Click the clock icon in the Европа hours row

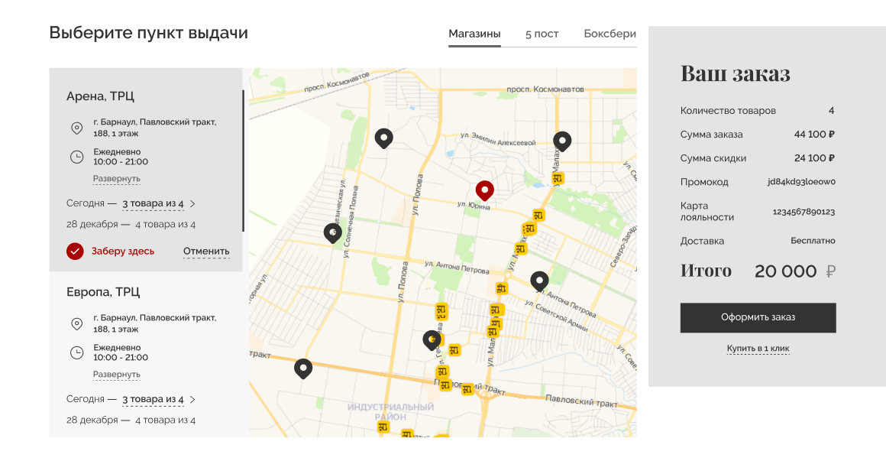pos(76,352)
